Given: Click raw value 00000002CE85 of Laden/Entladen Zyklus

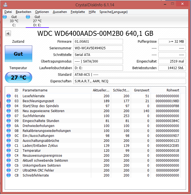Looking at the screenshot, I should [x=168, y=146].
